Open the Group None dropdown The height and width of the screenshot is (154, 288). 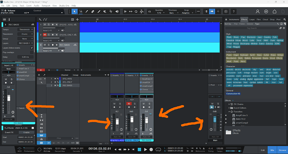pos(26,38)
